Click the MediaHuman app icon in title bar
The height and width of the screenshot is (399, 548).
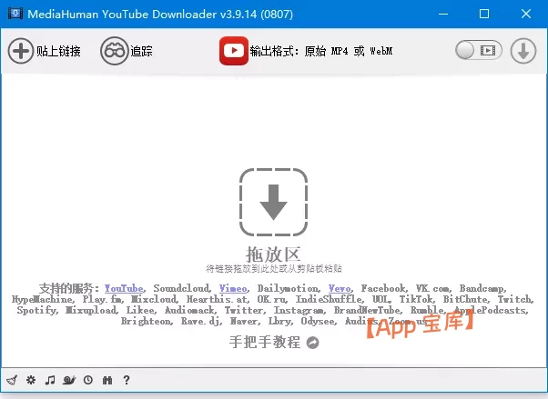(15, 14)
